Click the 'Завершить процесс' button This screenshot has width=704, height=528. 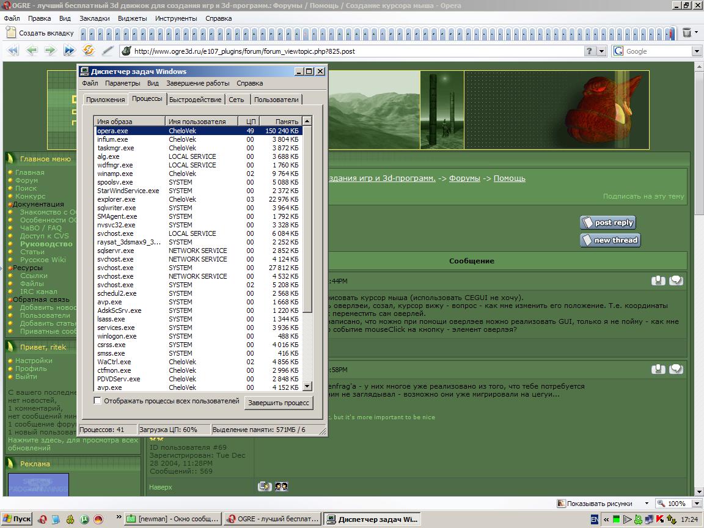(279, 403)
